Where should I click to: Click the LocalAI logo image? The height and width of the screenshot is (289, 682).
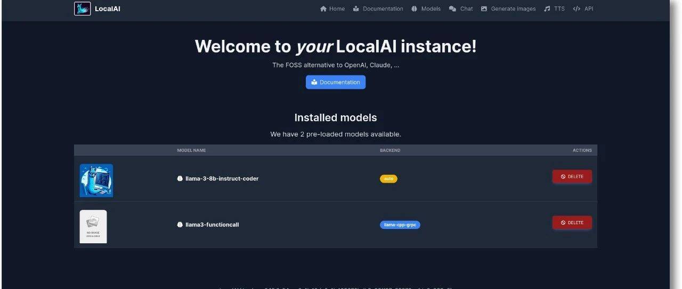tap(82, 8)
